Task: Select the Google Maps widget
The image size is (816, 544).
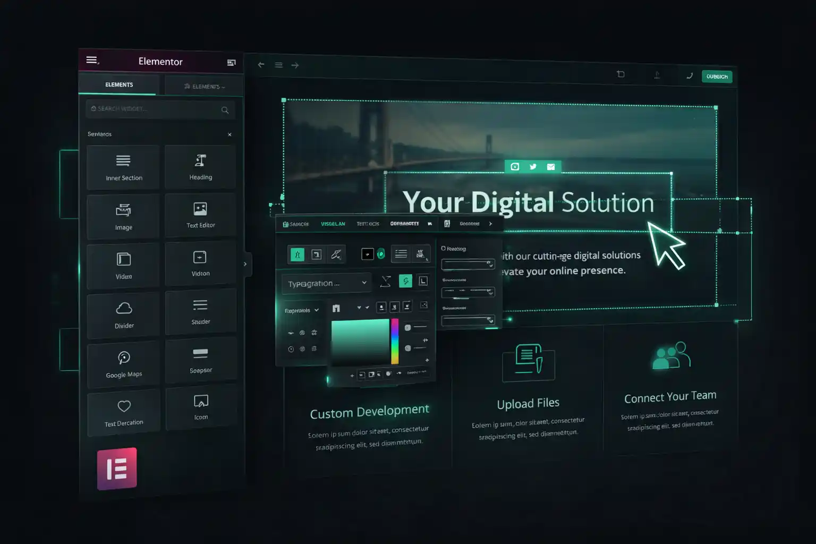Action: pos(124,364)
